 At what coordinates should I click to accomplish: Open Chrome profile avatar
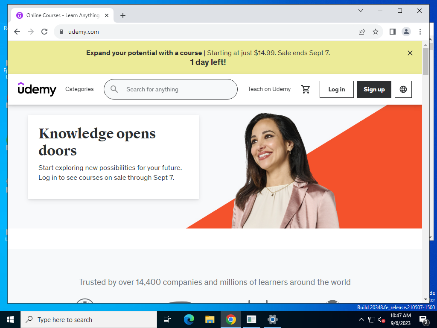[406, 32]
